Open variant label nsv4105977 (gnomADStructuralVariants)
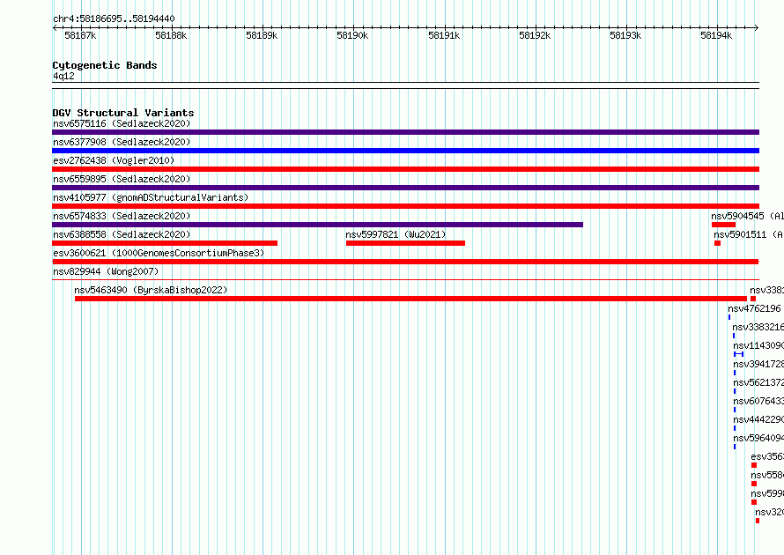This screenshot has width=784, height=555. coord(151,197)
